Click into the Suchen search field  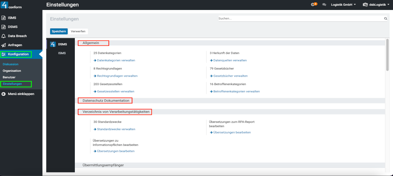pos(300,18)
